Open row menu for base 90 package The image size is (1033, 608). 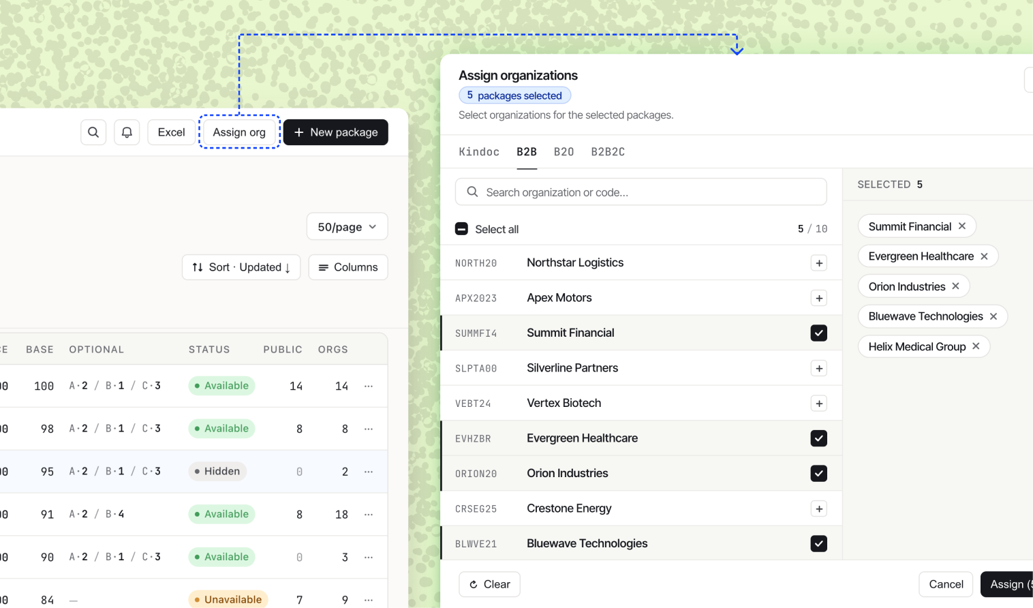click(369, 557)
